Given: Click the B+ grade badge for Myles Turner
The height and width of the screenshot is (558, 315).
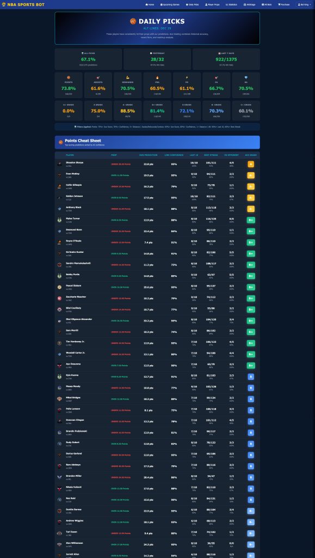Looking at the screenshot, I should (251, 220).
